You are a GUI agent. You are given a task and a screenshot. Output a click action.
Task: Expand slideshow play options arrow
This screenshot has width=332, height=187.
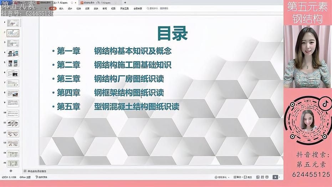(279, 177)
